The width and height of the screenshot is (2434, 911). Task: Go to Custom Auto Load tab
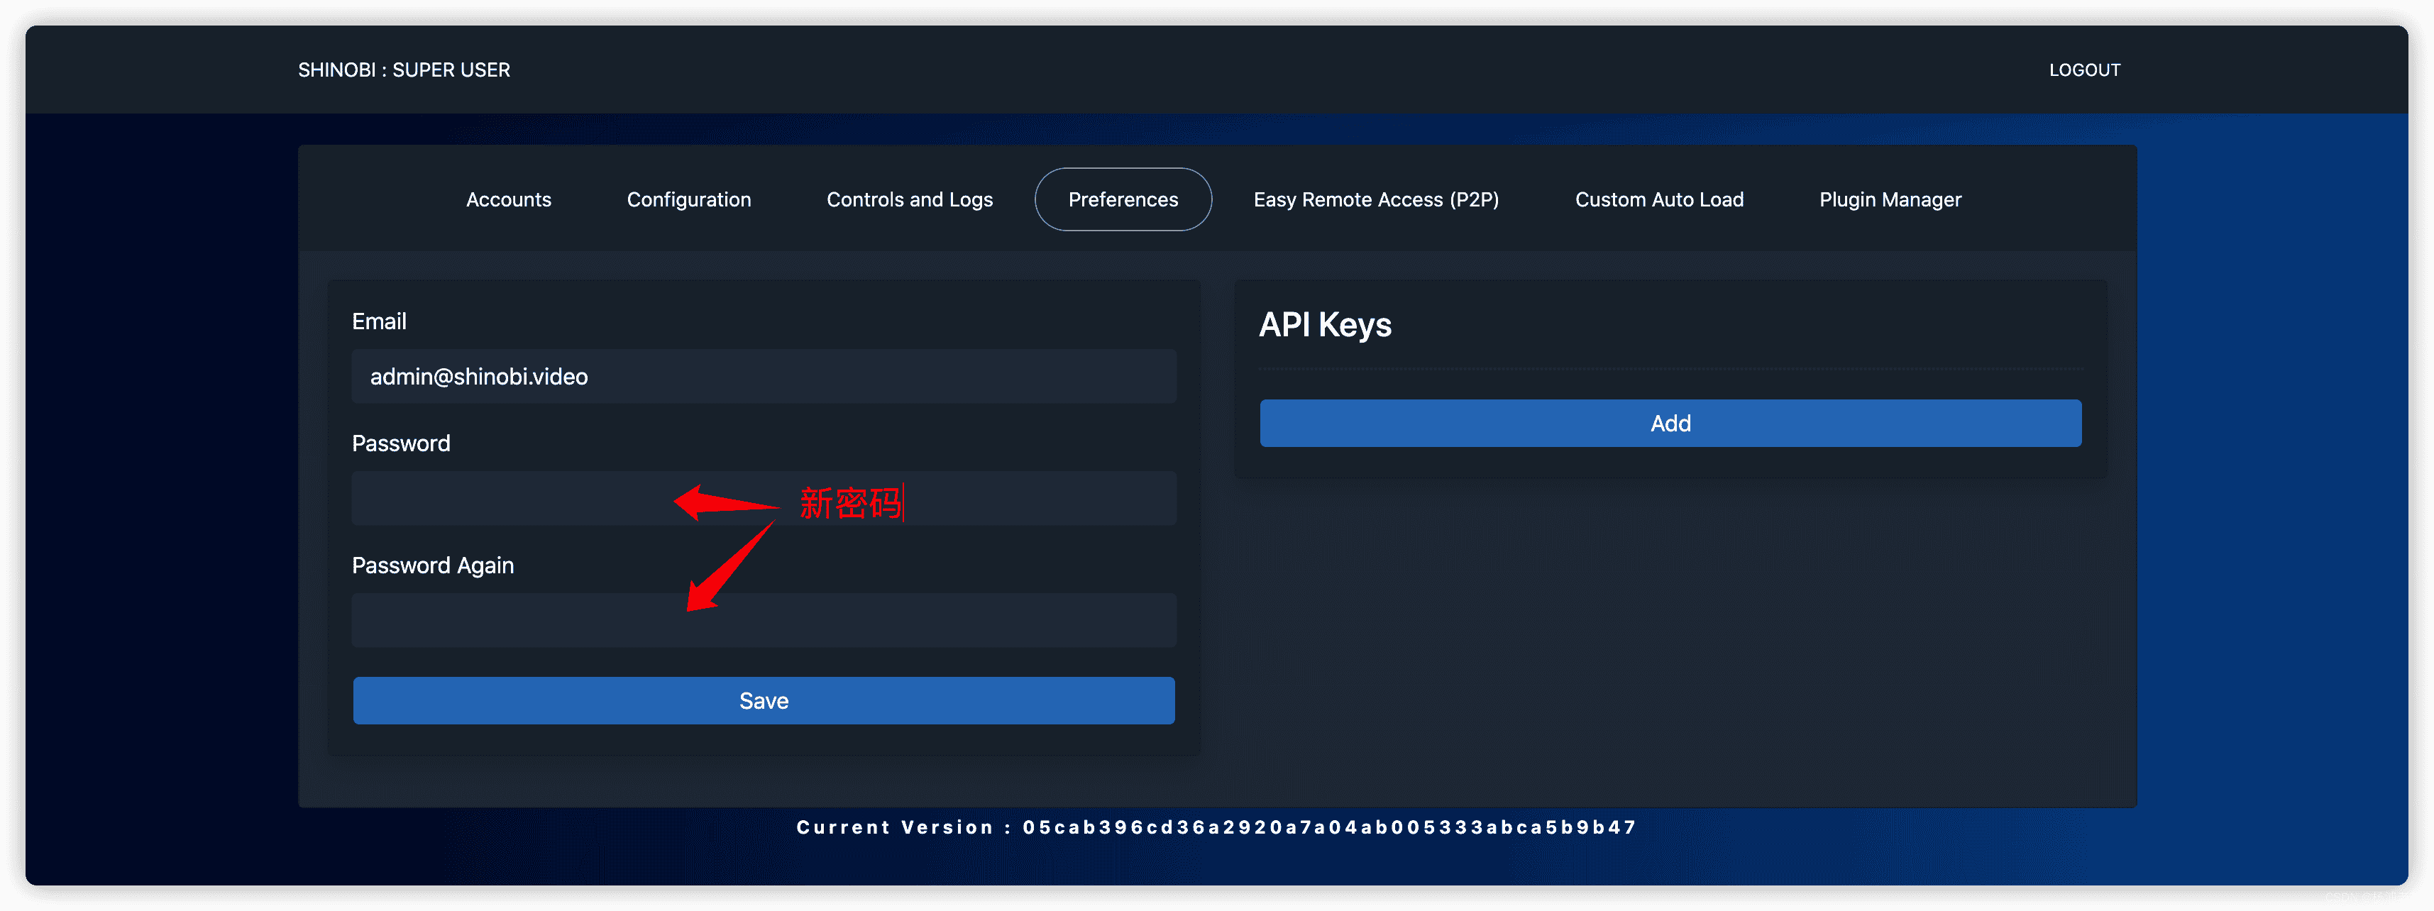1658,199
